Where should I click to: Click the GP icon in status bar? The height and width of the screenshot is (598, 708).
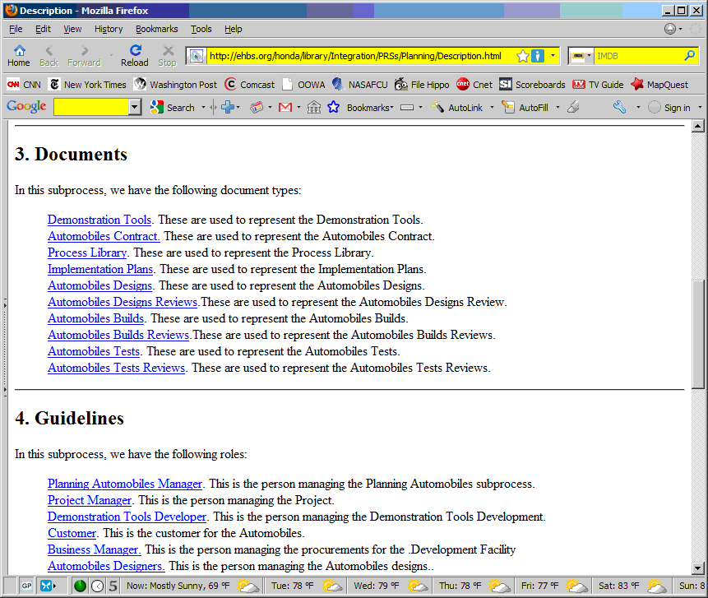pyautogui.click(x=26, y=586)
